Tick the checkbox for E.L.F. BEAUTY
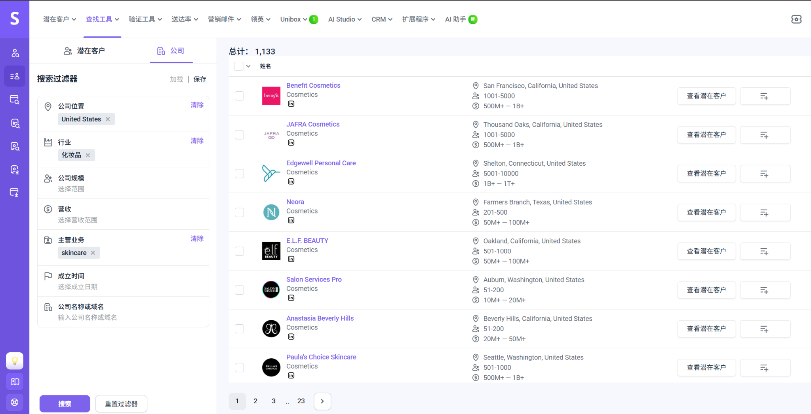 (x=239, y=251)
